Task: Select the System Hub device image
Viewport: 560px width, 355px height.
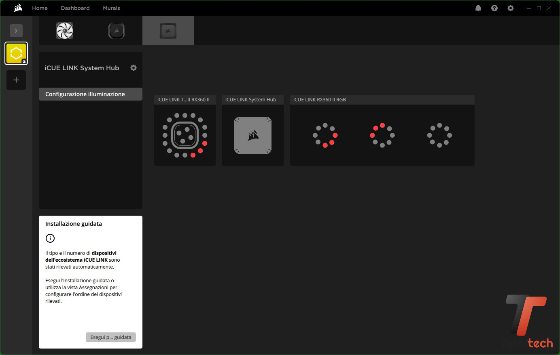Action: click(x=253, y=135)
